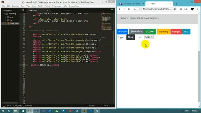The image size is (201, 113).
Task: Open Visual Studio from the taskbar
Action: coord(43,111)
